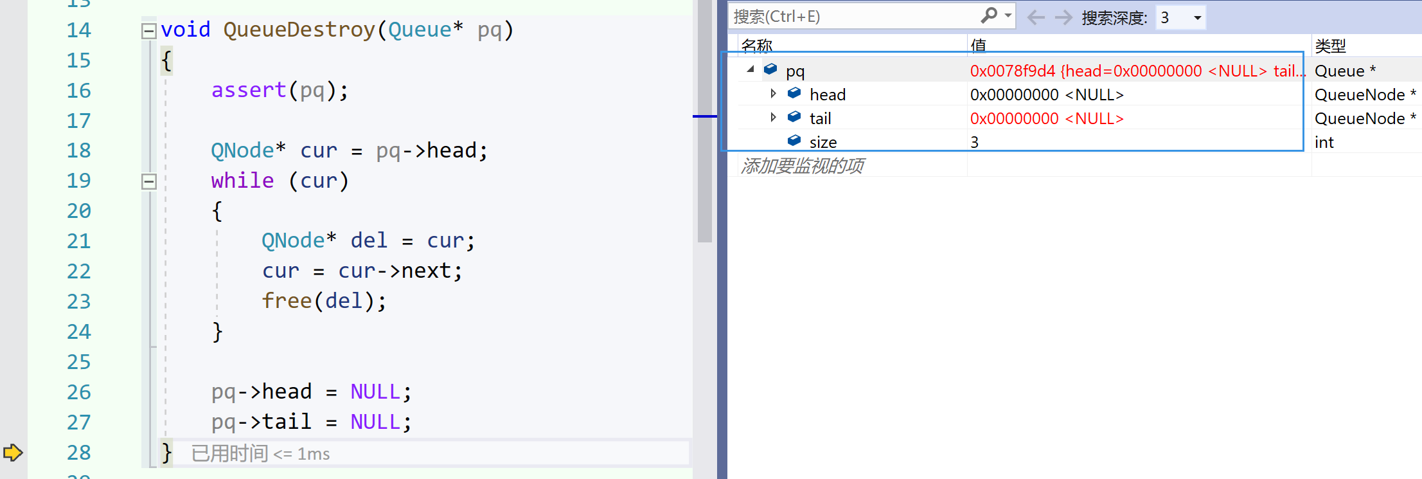The height and width of the screenshot is (479, 1422).
Task: Click the size member name in the watch tree
Action: (822, 142)
